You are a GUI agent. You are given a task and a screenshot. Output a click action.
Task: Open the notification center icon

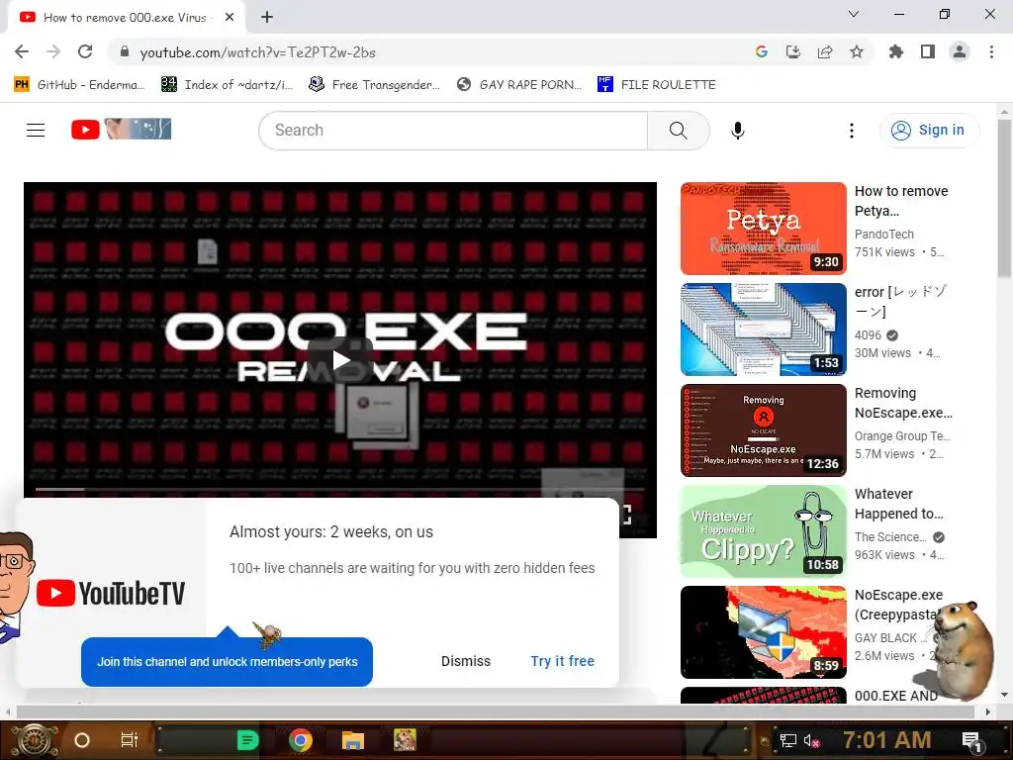pos(971,740)
